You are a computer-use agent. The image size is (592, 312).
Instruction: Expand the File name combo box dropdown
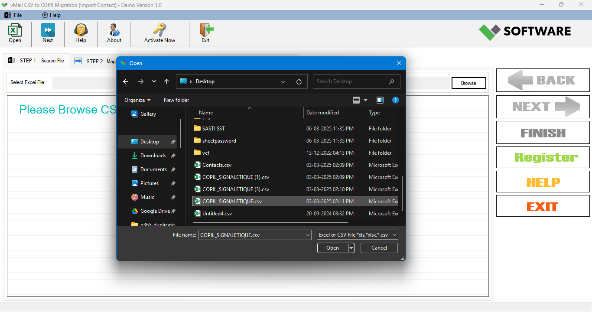(308, 235)
